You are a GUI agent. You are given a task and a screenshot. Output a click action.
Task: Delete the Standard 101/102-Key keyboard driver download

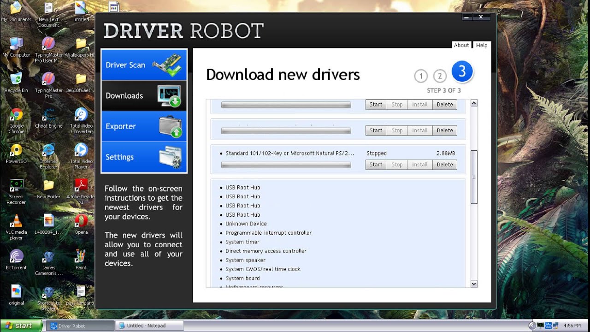(x=444, y=165)
